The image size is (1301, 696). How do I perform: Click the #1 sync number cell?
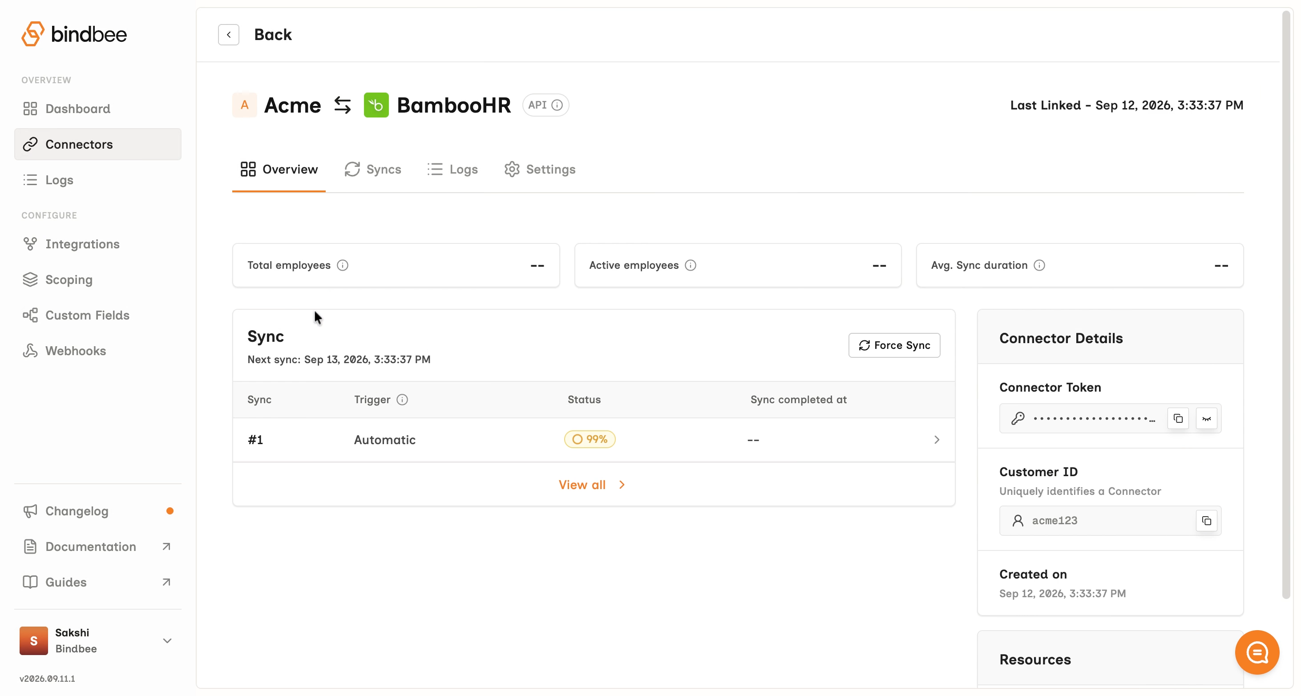[255, 440]
